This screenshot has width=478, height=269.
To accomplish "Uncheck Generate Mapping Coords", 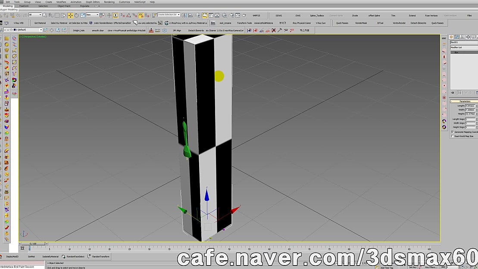I will click(452, 131).
